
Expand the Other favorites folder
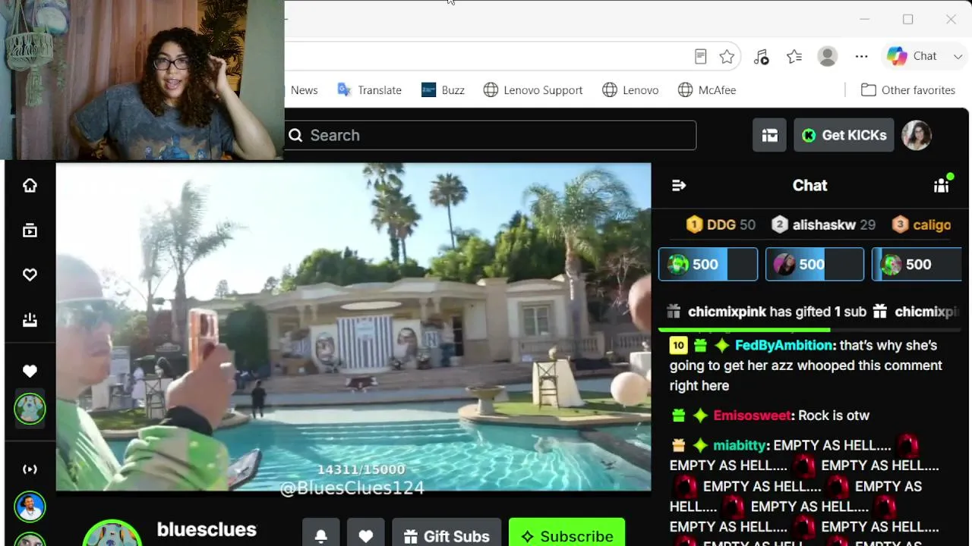pyautogui.click(x=908, y=90)
